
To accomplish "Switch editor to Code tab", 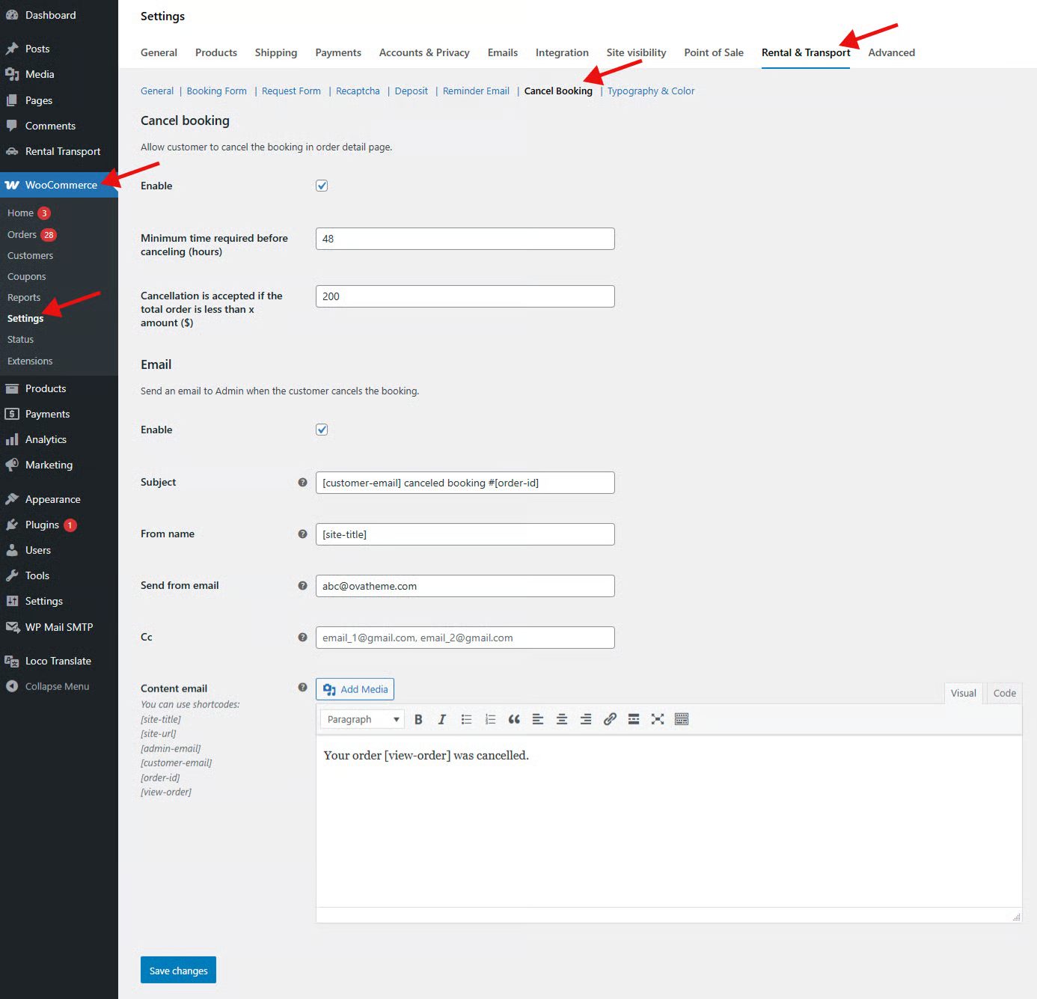I will [1004, 693].
